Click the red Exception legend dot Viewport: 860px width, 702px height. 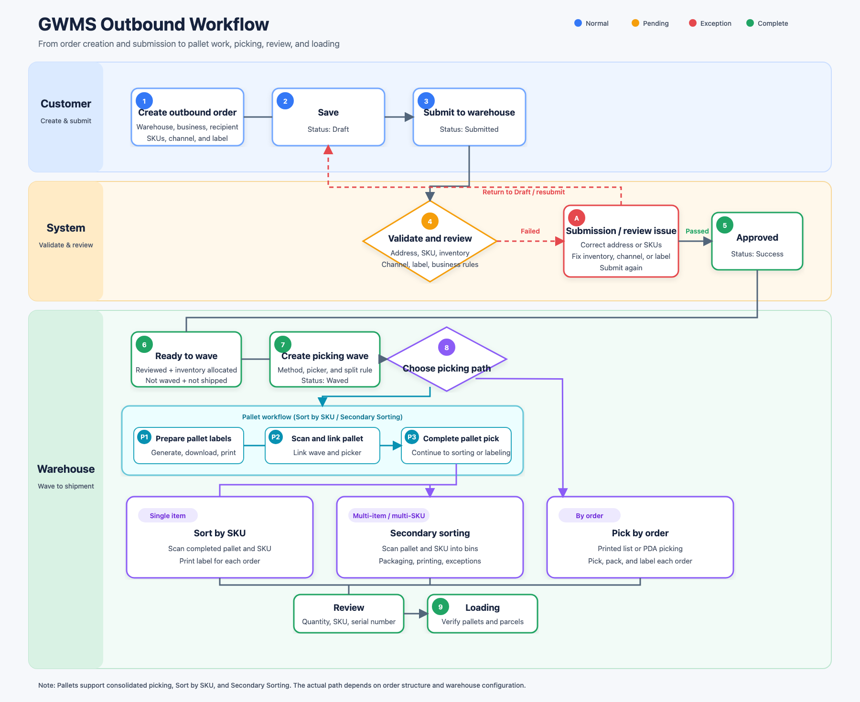pyautogui.click(x=693, y=23)
